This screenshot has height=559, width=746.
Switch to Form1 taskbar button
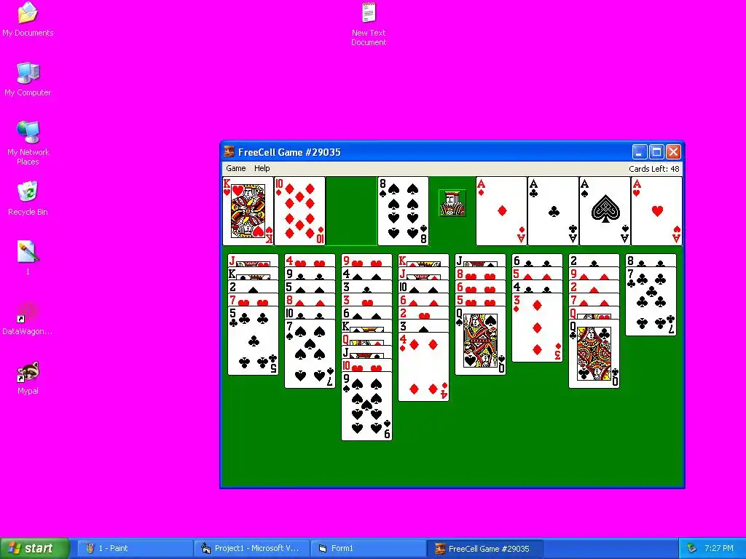[x=368, y=549]
